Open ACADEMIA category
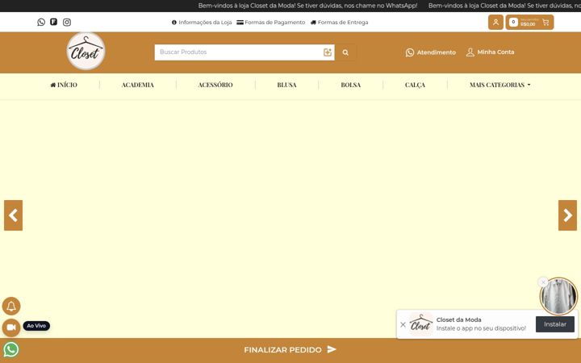The height and width of the screenshot is (363, 581). pyautogui.click(x=137, y=85)
